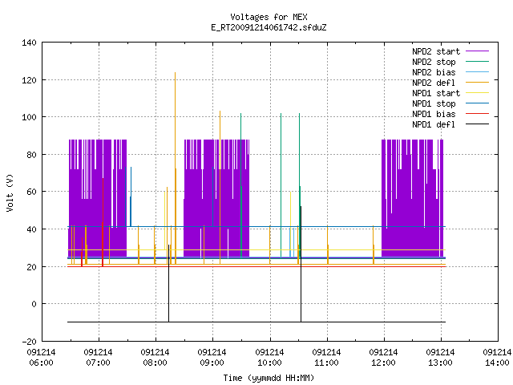Click the purple block starting at 12:00
This screenshot has width=513, height=385.
click(412, 198)
